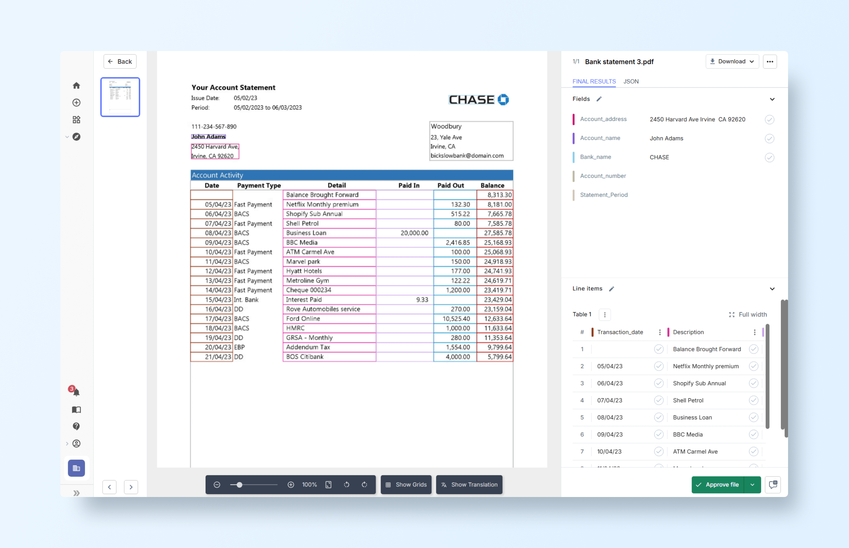Click the zoom out magnifier icon
This screenshot has width=849, height=548.
pos(217,485)
